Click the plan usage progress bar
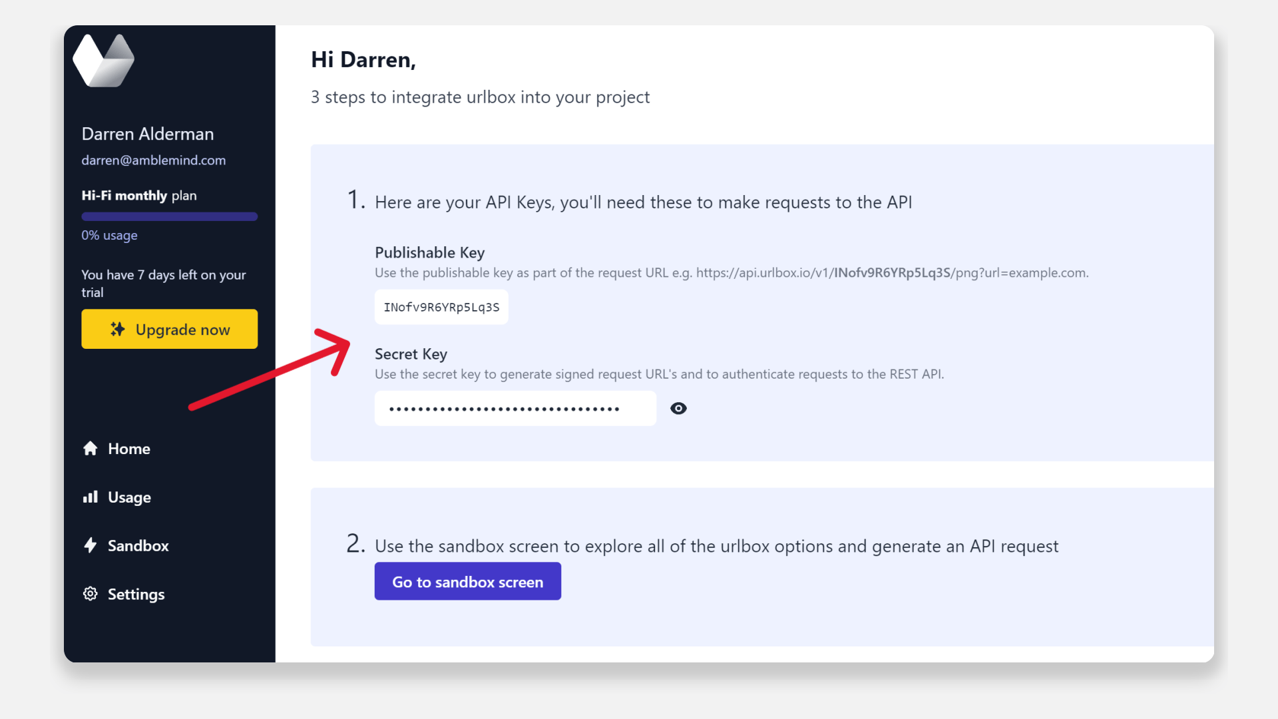The height and width of the screenshot is (719, 1278). (x=169, y=216)
